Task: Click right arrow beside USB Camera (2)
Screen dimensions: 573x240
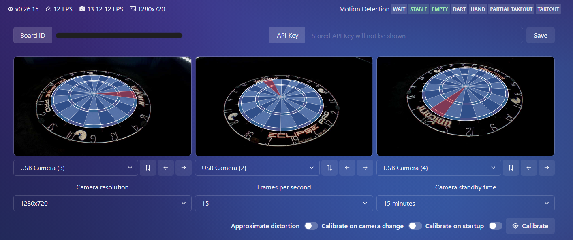Action: [365, 168]
